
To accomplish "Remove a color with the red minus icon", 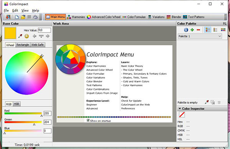I will point(199,30).
